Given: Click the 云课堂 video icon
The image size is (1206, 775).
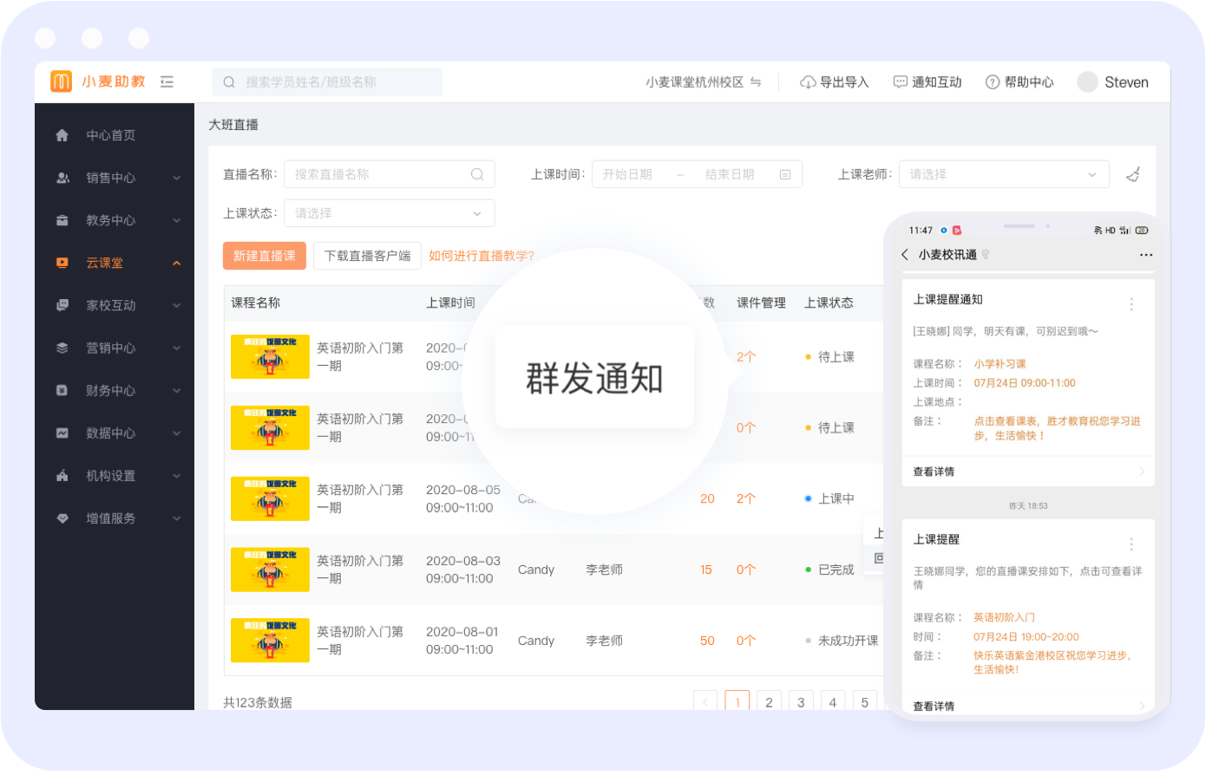Looking at the screenshot, I should point(62,263).
